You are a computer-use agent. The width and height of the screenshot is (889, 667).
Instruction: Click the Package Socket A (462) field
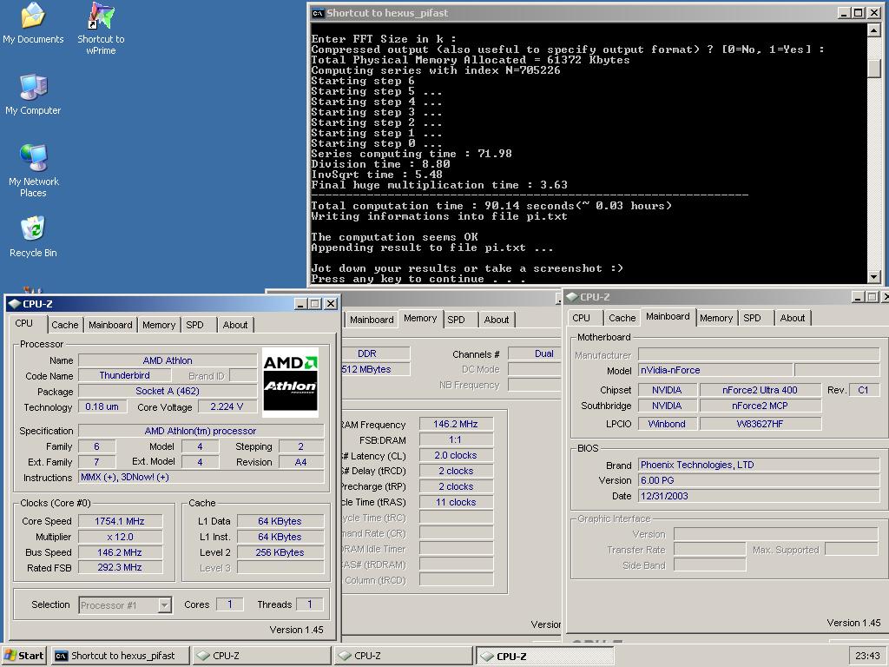tap(168, 391)
